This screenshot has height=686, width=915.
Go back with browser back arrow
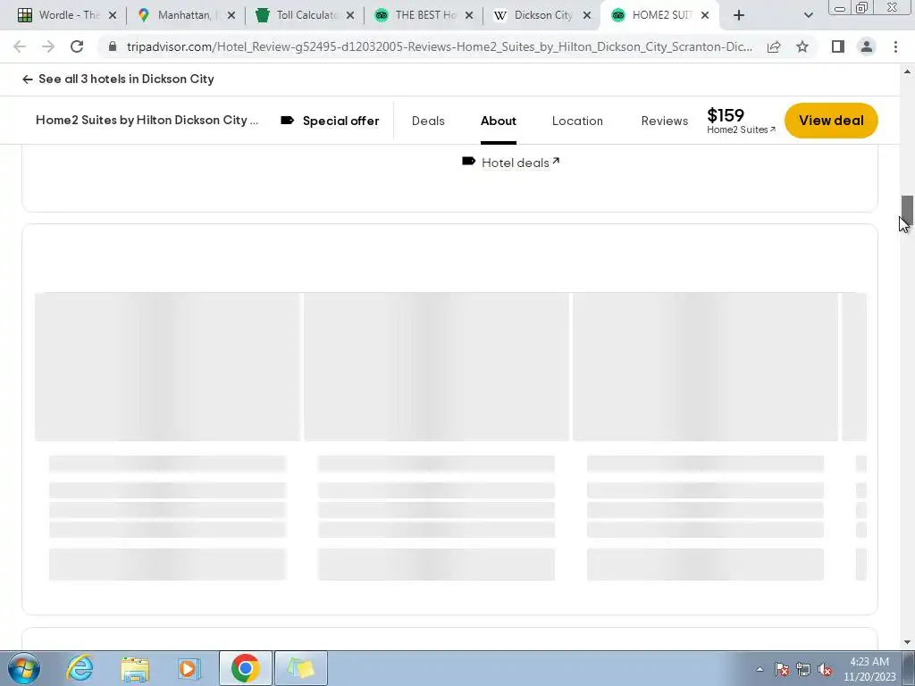click(20, 46)
